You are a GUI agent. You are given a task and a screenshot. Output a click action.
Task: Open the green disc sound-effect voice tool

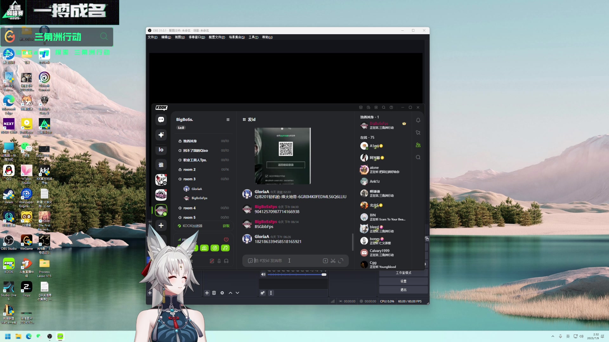[215, 248]
